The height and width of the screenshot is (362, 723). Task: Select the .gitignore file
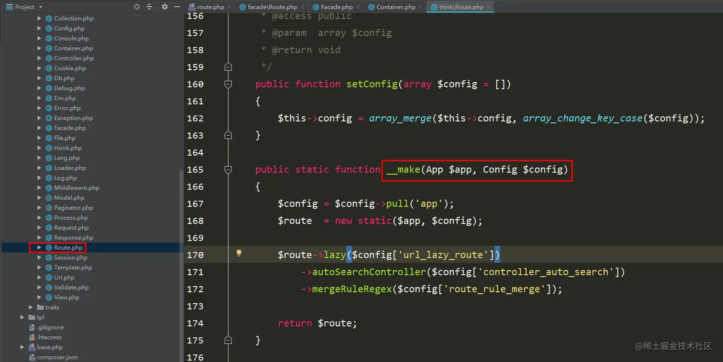tap(50, 327)
